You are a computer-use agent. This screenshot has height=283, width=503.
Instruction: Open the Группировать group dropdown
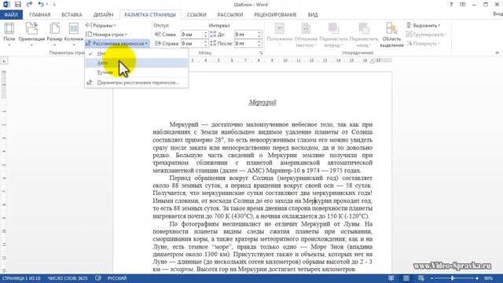[x=426, y=35]
